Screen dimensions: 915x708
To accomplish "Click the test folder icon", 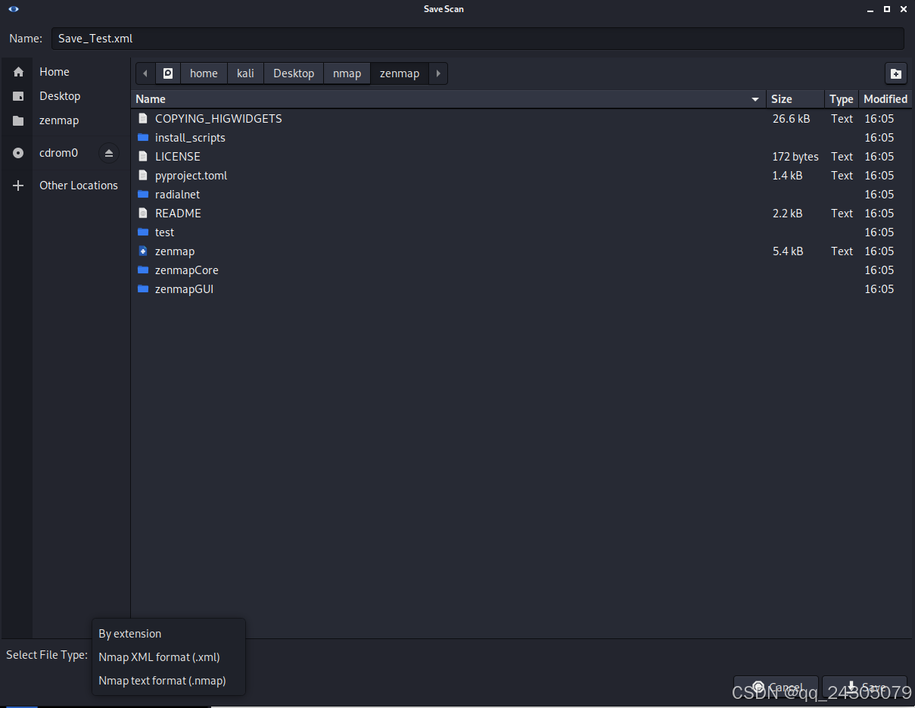I will pyautogui.click(x=143, y=232).
